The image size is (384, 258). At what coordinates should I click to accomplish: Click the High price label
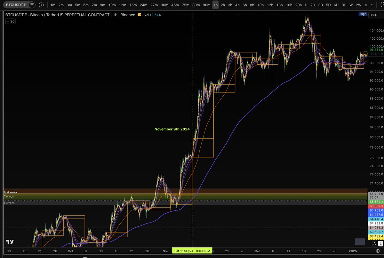click(x=363, y=14)
